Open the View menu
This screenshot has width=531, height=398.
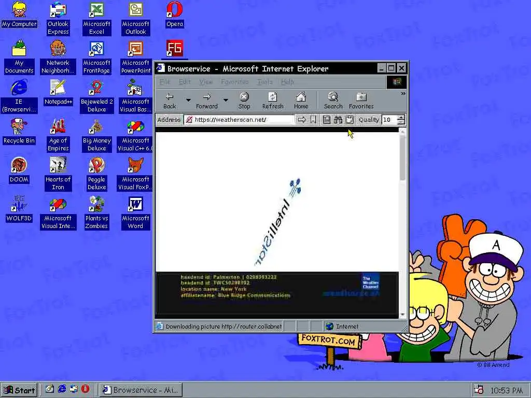click(205, 82)
